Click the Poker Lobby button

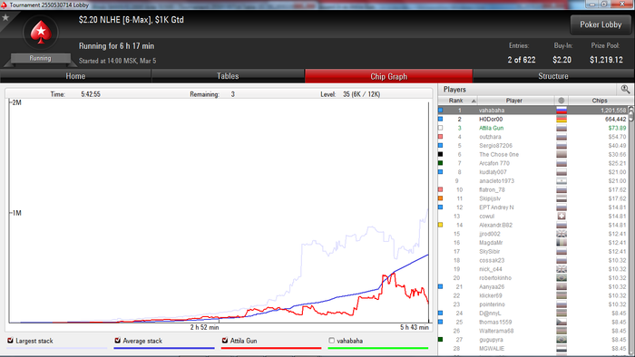click(x=601, y=24)
